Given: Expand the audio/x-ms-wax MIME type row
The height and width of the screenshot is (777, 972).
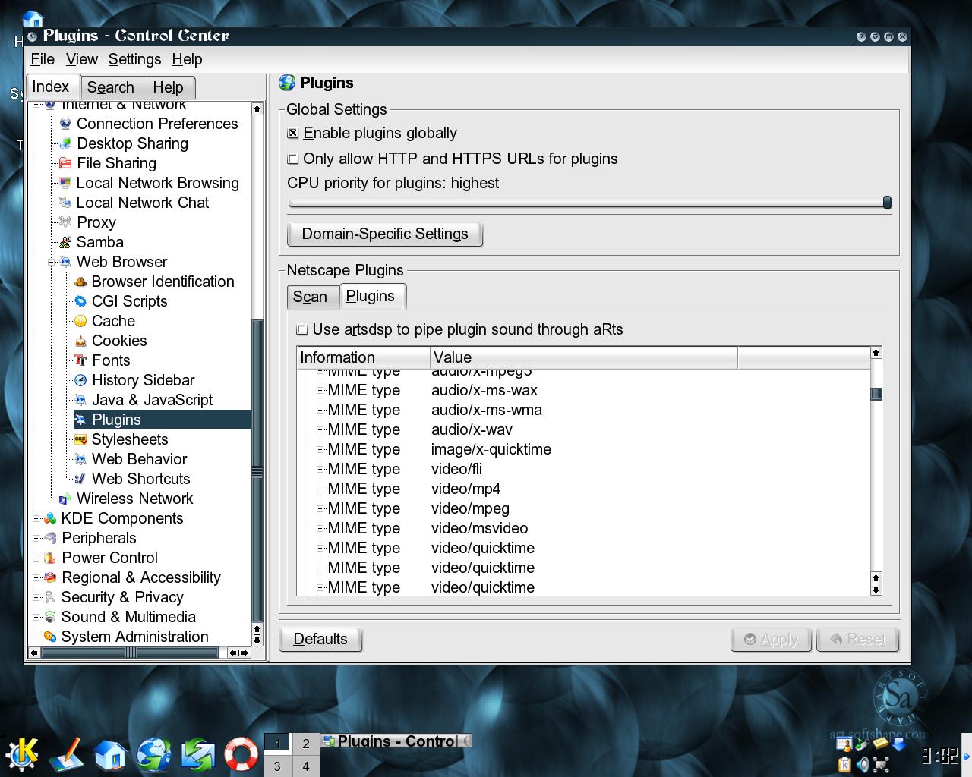Looking at the screenshot, I should point(320,390).
